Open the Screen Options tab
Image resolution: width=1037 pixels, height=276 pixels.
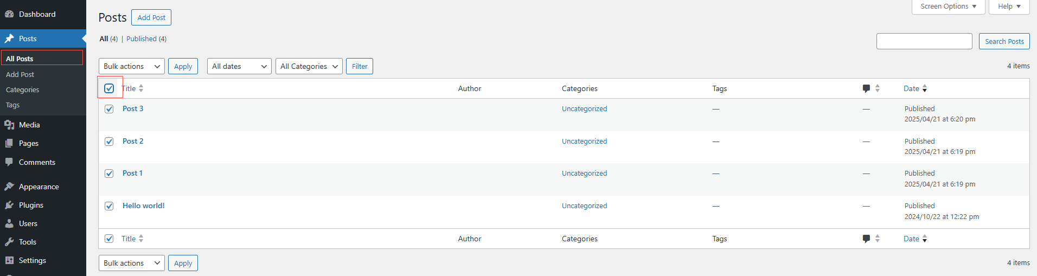pos(949,7)
